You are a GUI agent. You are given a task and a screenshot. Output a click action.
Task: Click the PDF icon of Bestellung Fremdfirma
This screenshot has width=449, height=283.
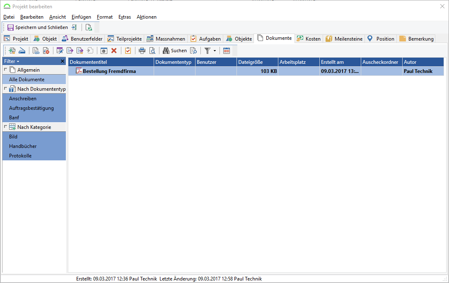(79, 71)
